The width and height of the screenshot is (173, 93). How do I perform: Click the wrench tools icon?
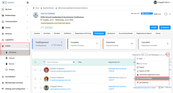click(168, 54)
